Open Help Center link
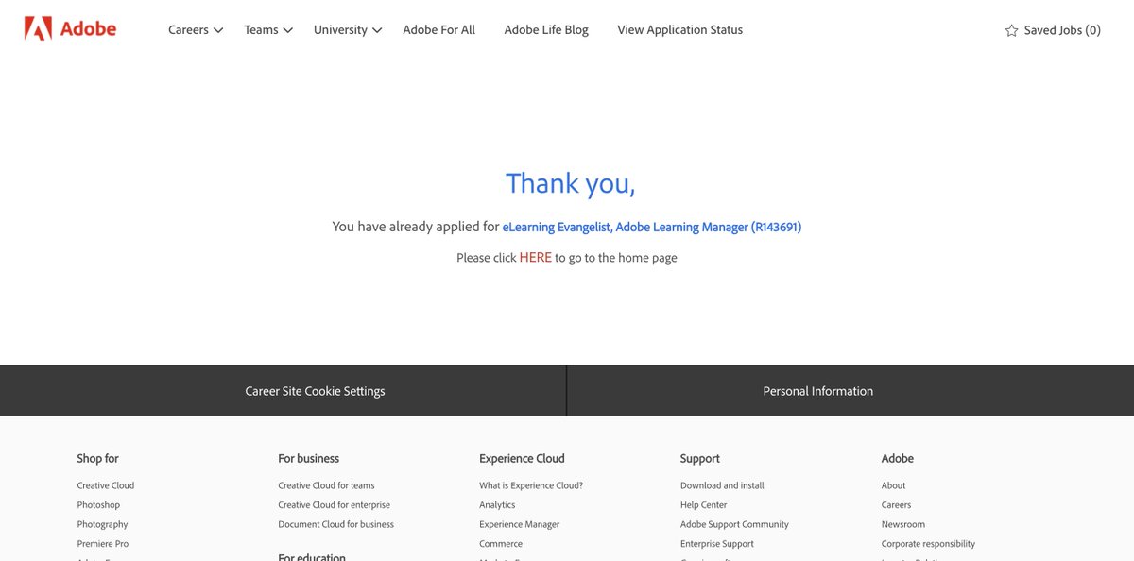Screen dimensions: 1134x561 [703, 505]
